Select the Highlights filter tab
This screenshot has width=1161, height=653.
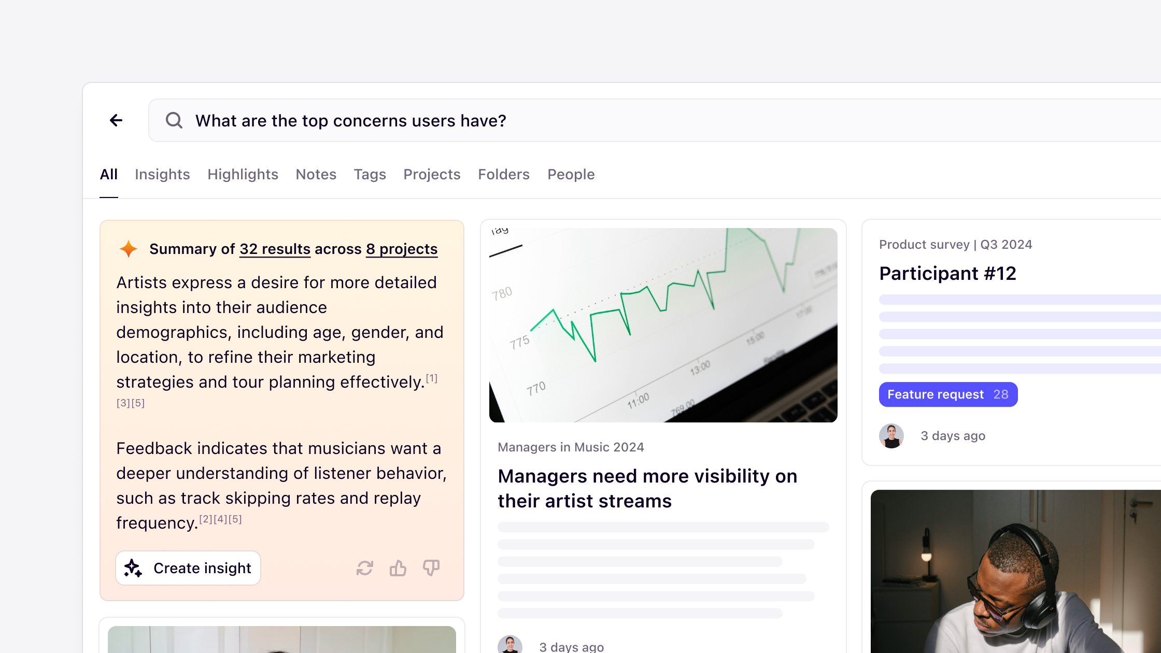pyautogui.click(x=242, y=174)
